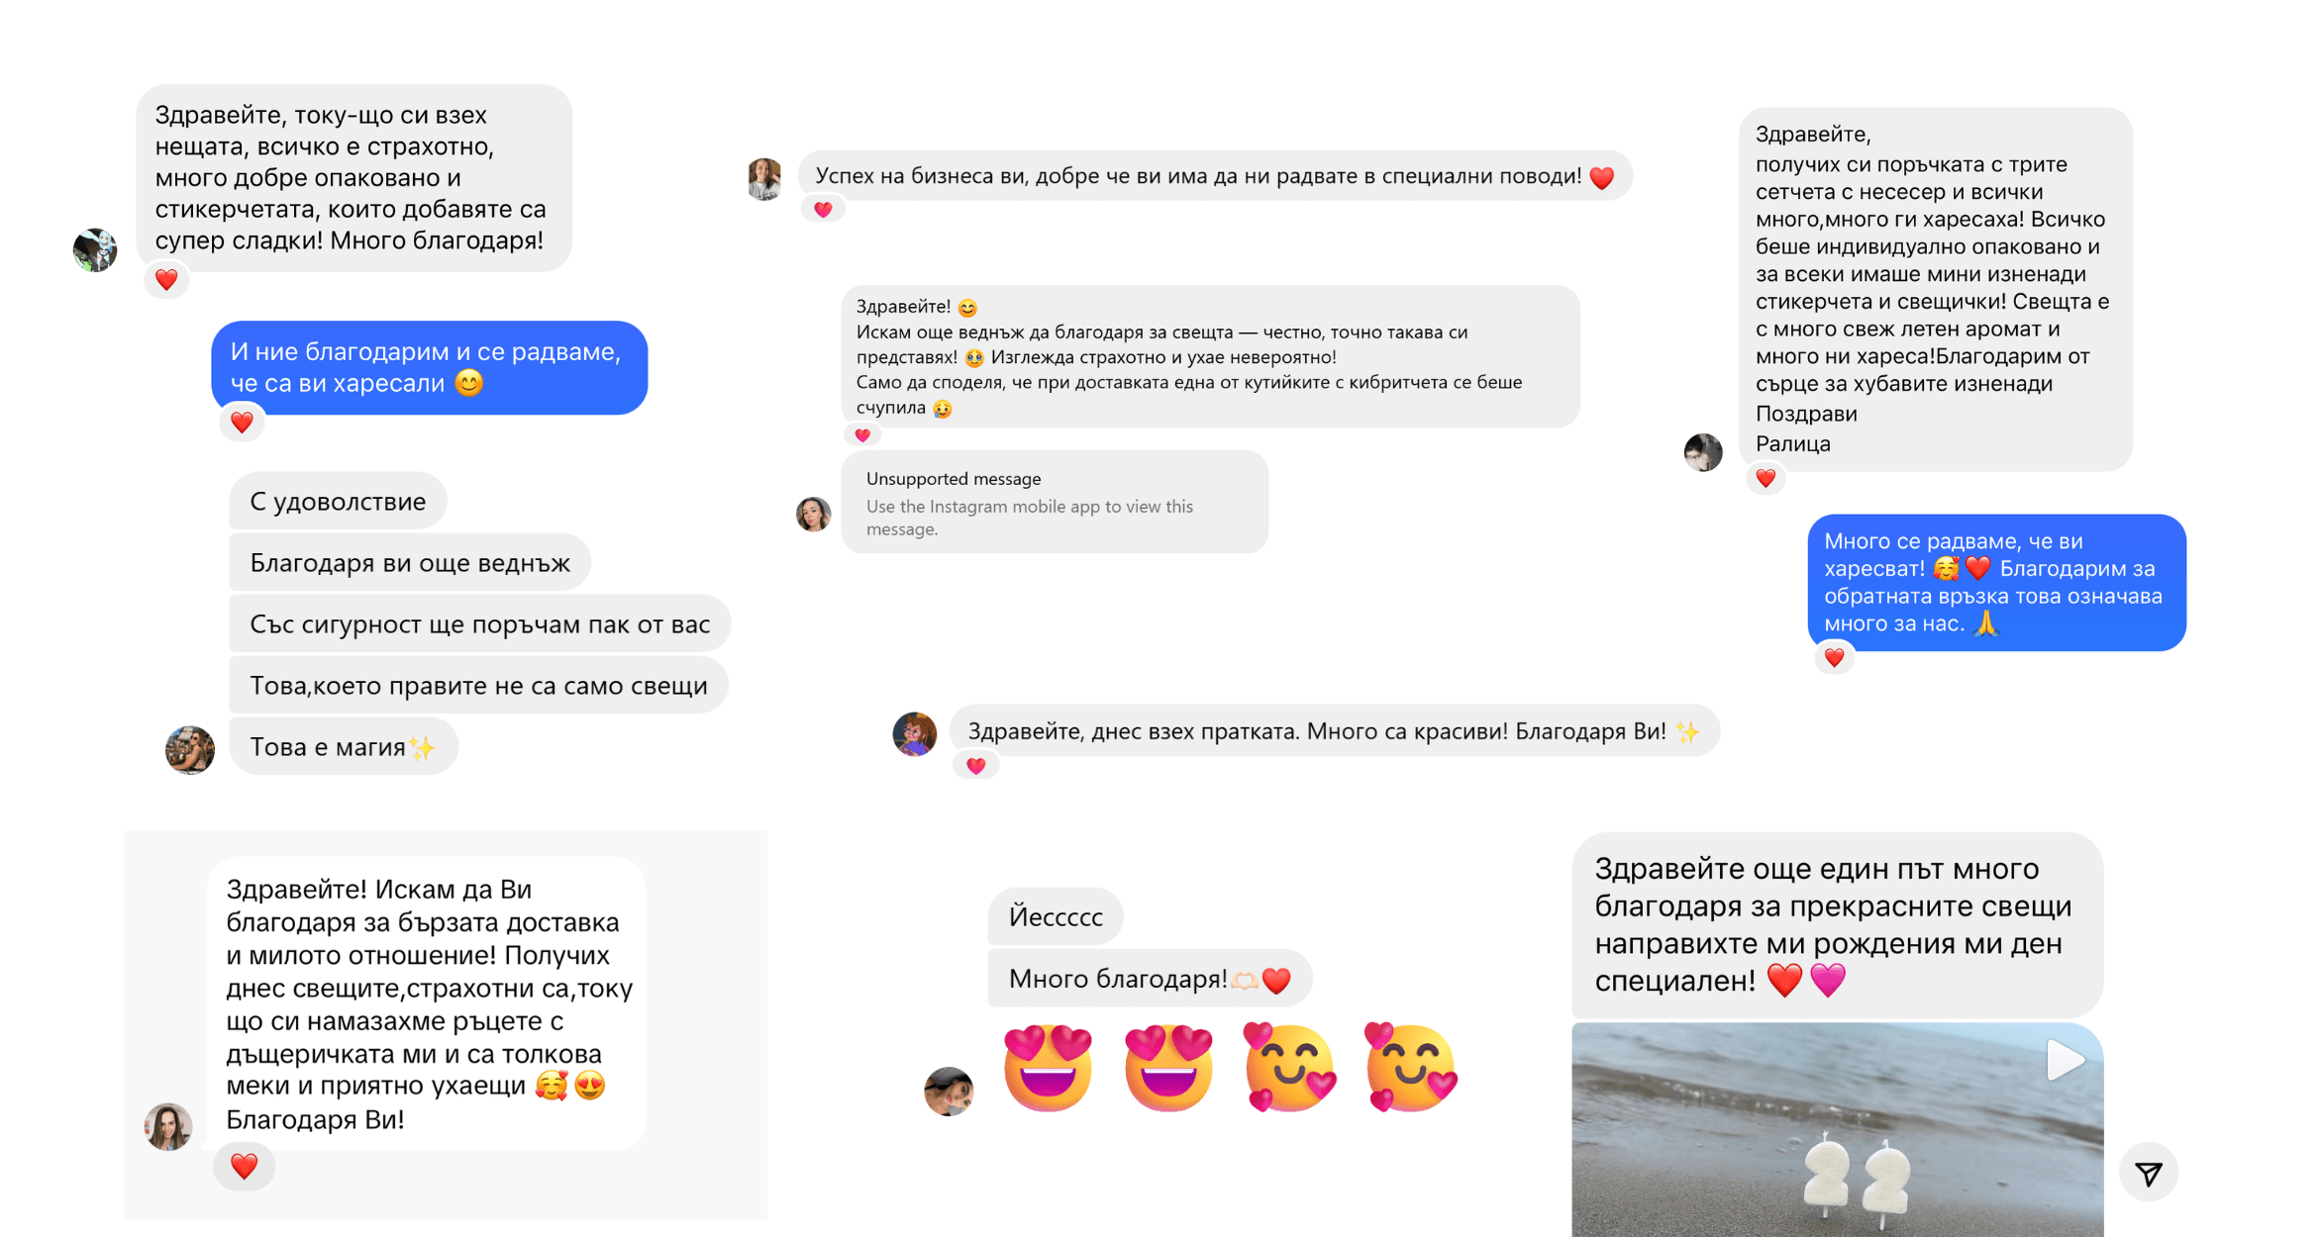Screen dimensions: 2321x1237
Task: Click heart reaction under 'Много се радваме' reply
Action: pyautogui.click(x=1834, y=657)
